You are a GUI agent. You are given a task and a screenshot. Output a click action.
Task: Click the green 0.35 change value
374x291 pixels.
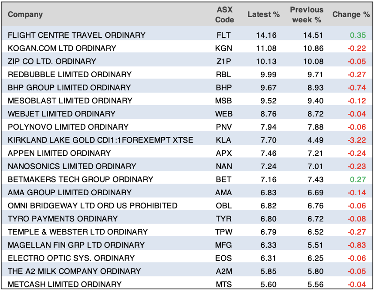coord(358,35)
